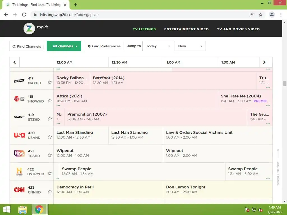The height and width of the screenshot is (215, 287).
Task: Open TV LISTINGS nav item
Action: point(144,29)
